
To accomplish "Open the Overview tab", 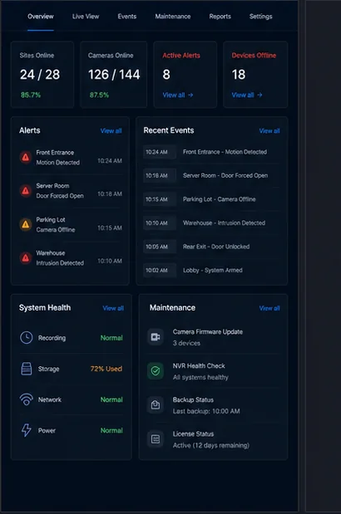I will click(41, 17).
